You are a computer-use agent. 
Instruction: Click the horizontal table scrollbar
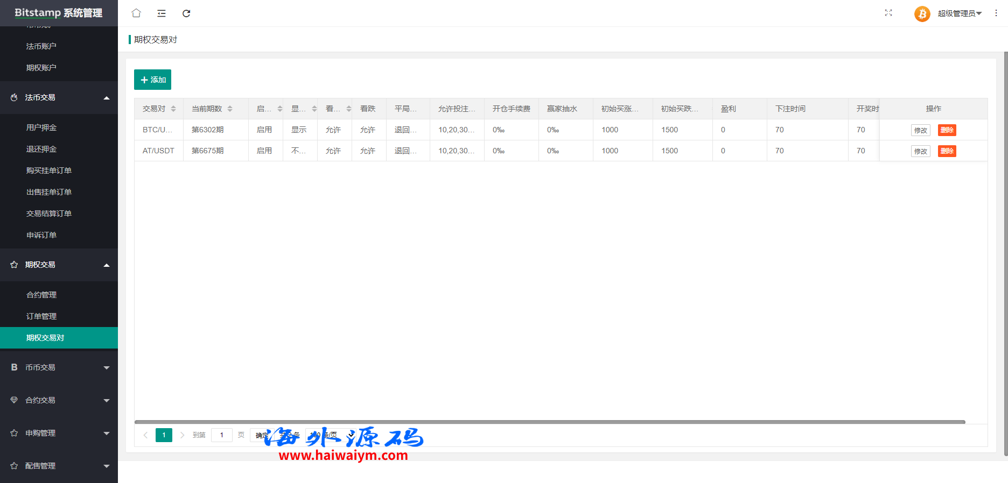[x=549, y=422]
